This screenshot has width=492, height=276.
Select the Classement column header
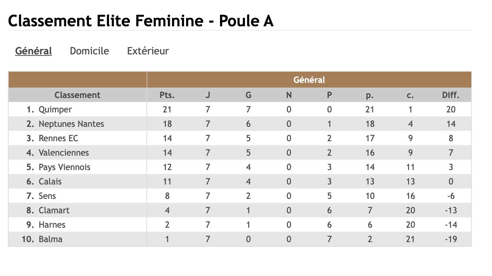[x=77, y=95]
